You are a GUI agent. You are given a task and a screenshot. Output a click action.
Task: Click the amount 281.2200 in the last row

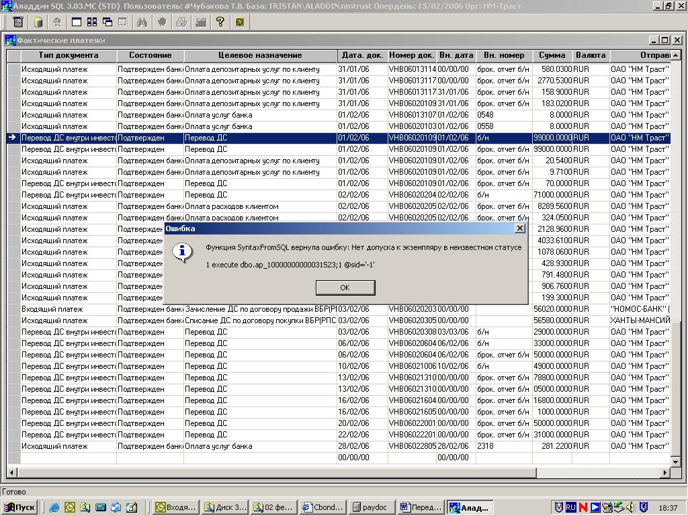(552, 446)
